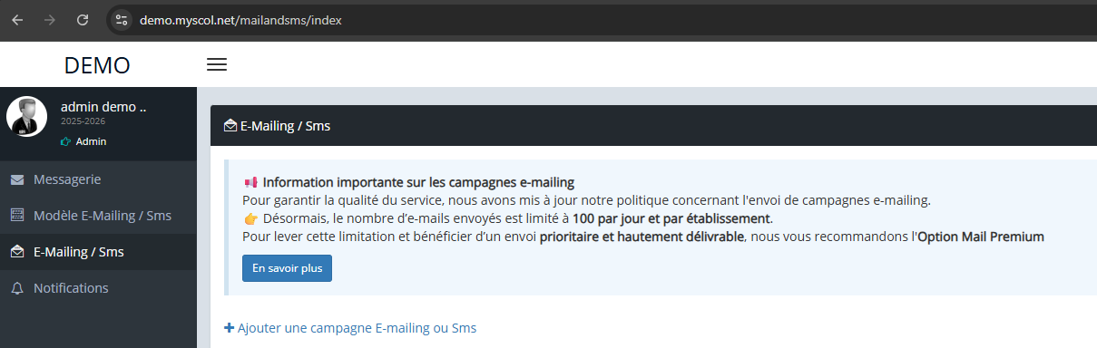
Task: Click the browser forward arrow
Action: 50,19
